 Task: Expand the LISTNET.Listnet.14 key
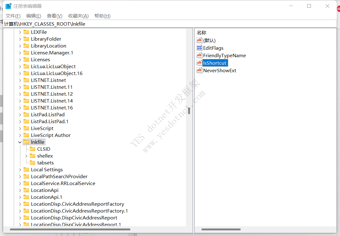pyautogui.click(x=20, y=101)
